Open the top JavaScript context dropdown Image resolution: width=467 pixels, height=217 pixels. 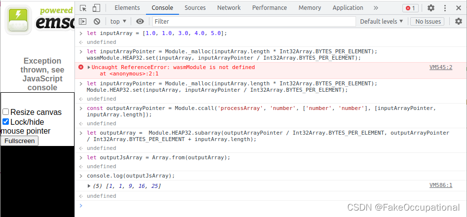[x=118, y=21]
